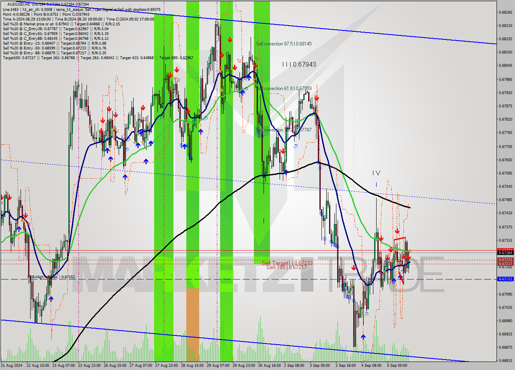Click the red sell arrow above the current 5 Sep candles
The width and height of the screenshot is (515, 370).
point(398,231)
